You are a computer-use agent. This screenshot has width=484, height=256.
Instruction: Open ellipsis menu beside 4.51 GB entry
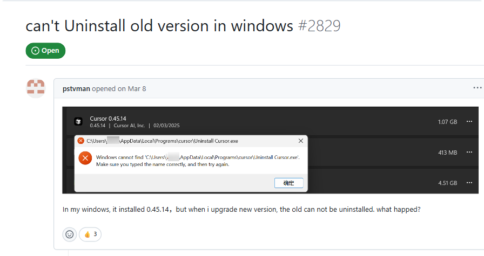[469, 183]
